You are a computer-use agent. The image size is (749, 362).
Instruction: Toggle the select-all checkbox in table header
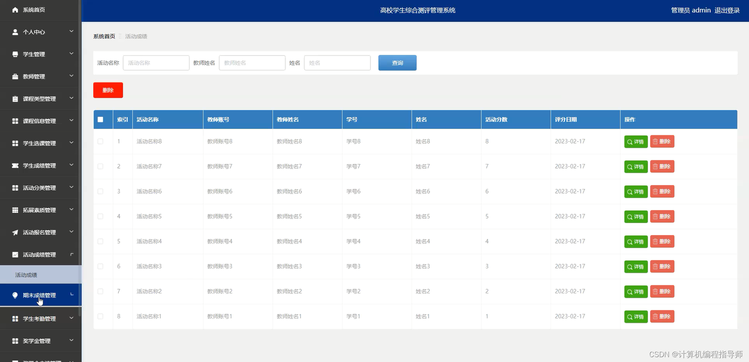[x=101, y=120]
